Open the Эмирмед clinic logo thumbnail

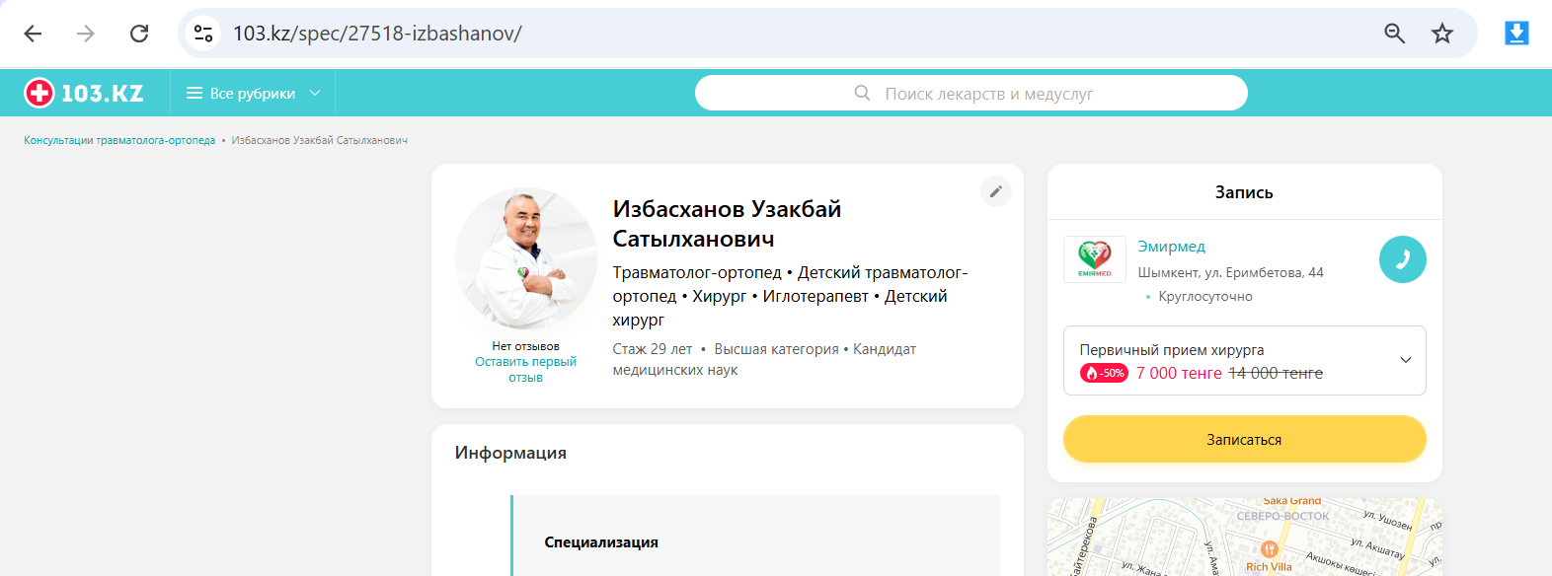click(1095, 259)
